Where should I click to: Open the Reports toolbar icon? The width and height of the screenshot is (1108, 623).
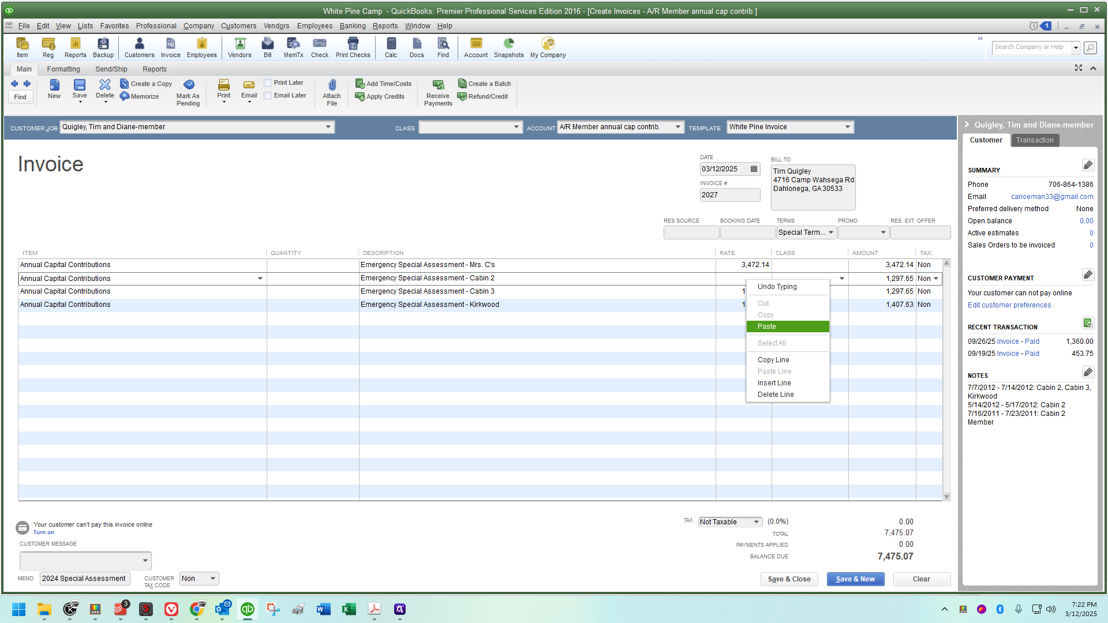click(75, 47)
